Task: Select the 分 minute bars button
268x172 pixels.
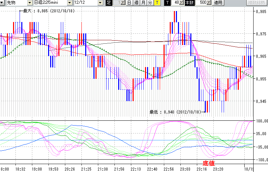Action: (150, 3)
